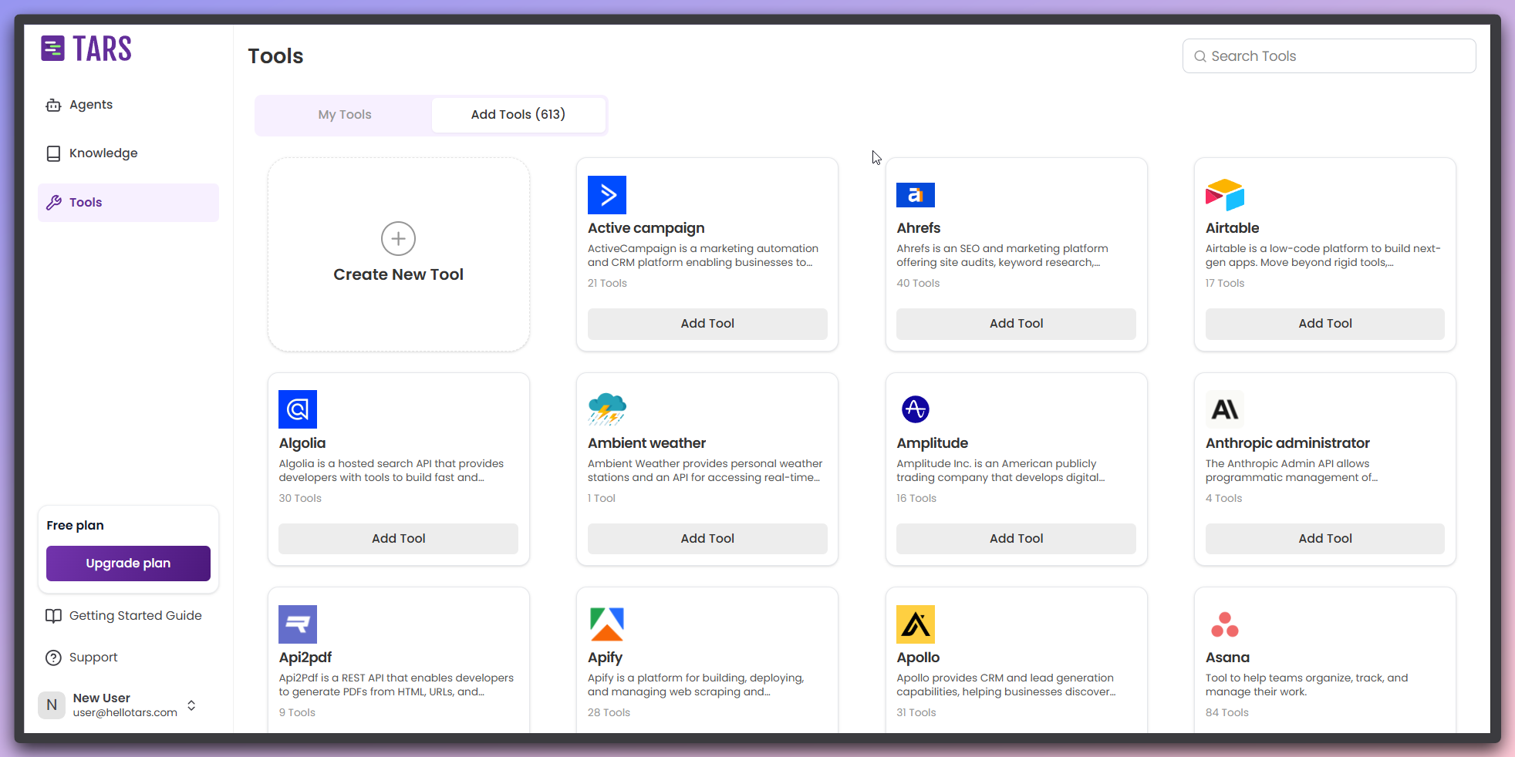Switch to the Add Tools (613) tab
Image resolution: width=1515 pixels, height=757 pixels.
click(x=518, y=115)
